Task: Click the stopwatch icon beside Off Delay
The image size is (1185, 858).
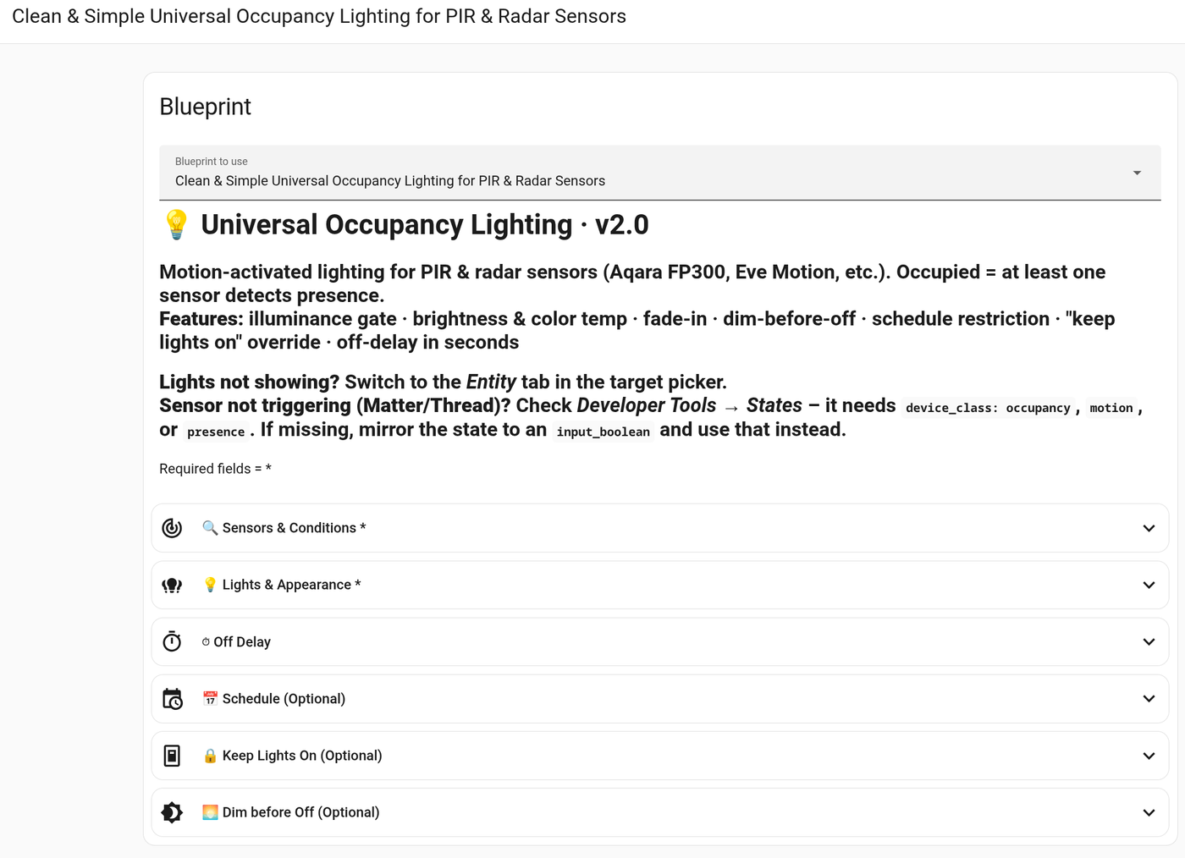Action: (172, 641)
